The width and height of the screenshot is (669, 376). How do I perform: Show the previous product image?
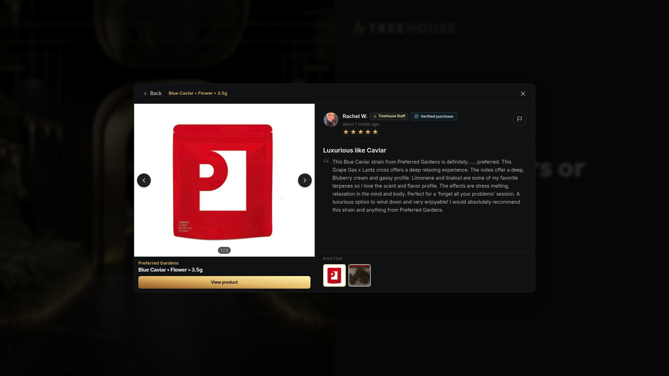pos(144,180)
